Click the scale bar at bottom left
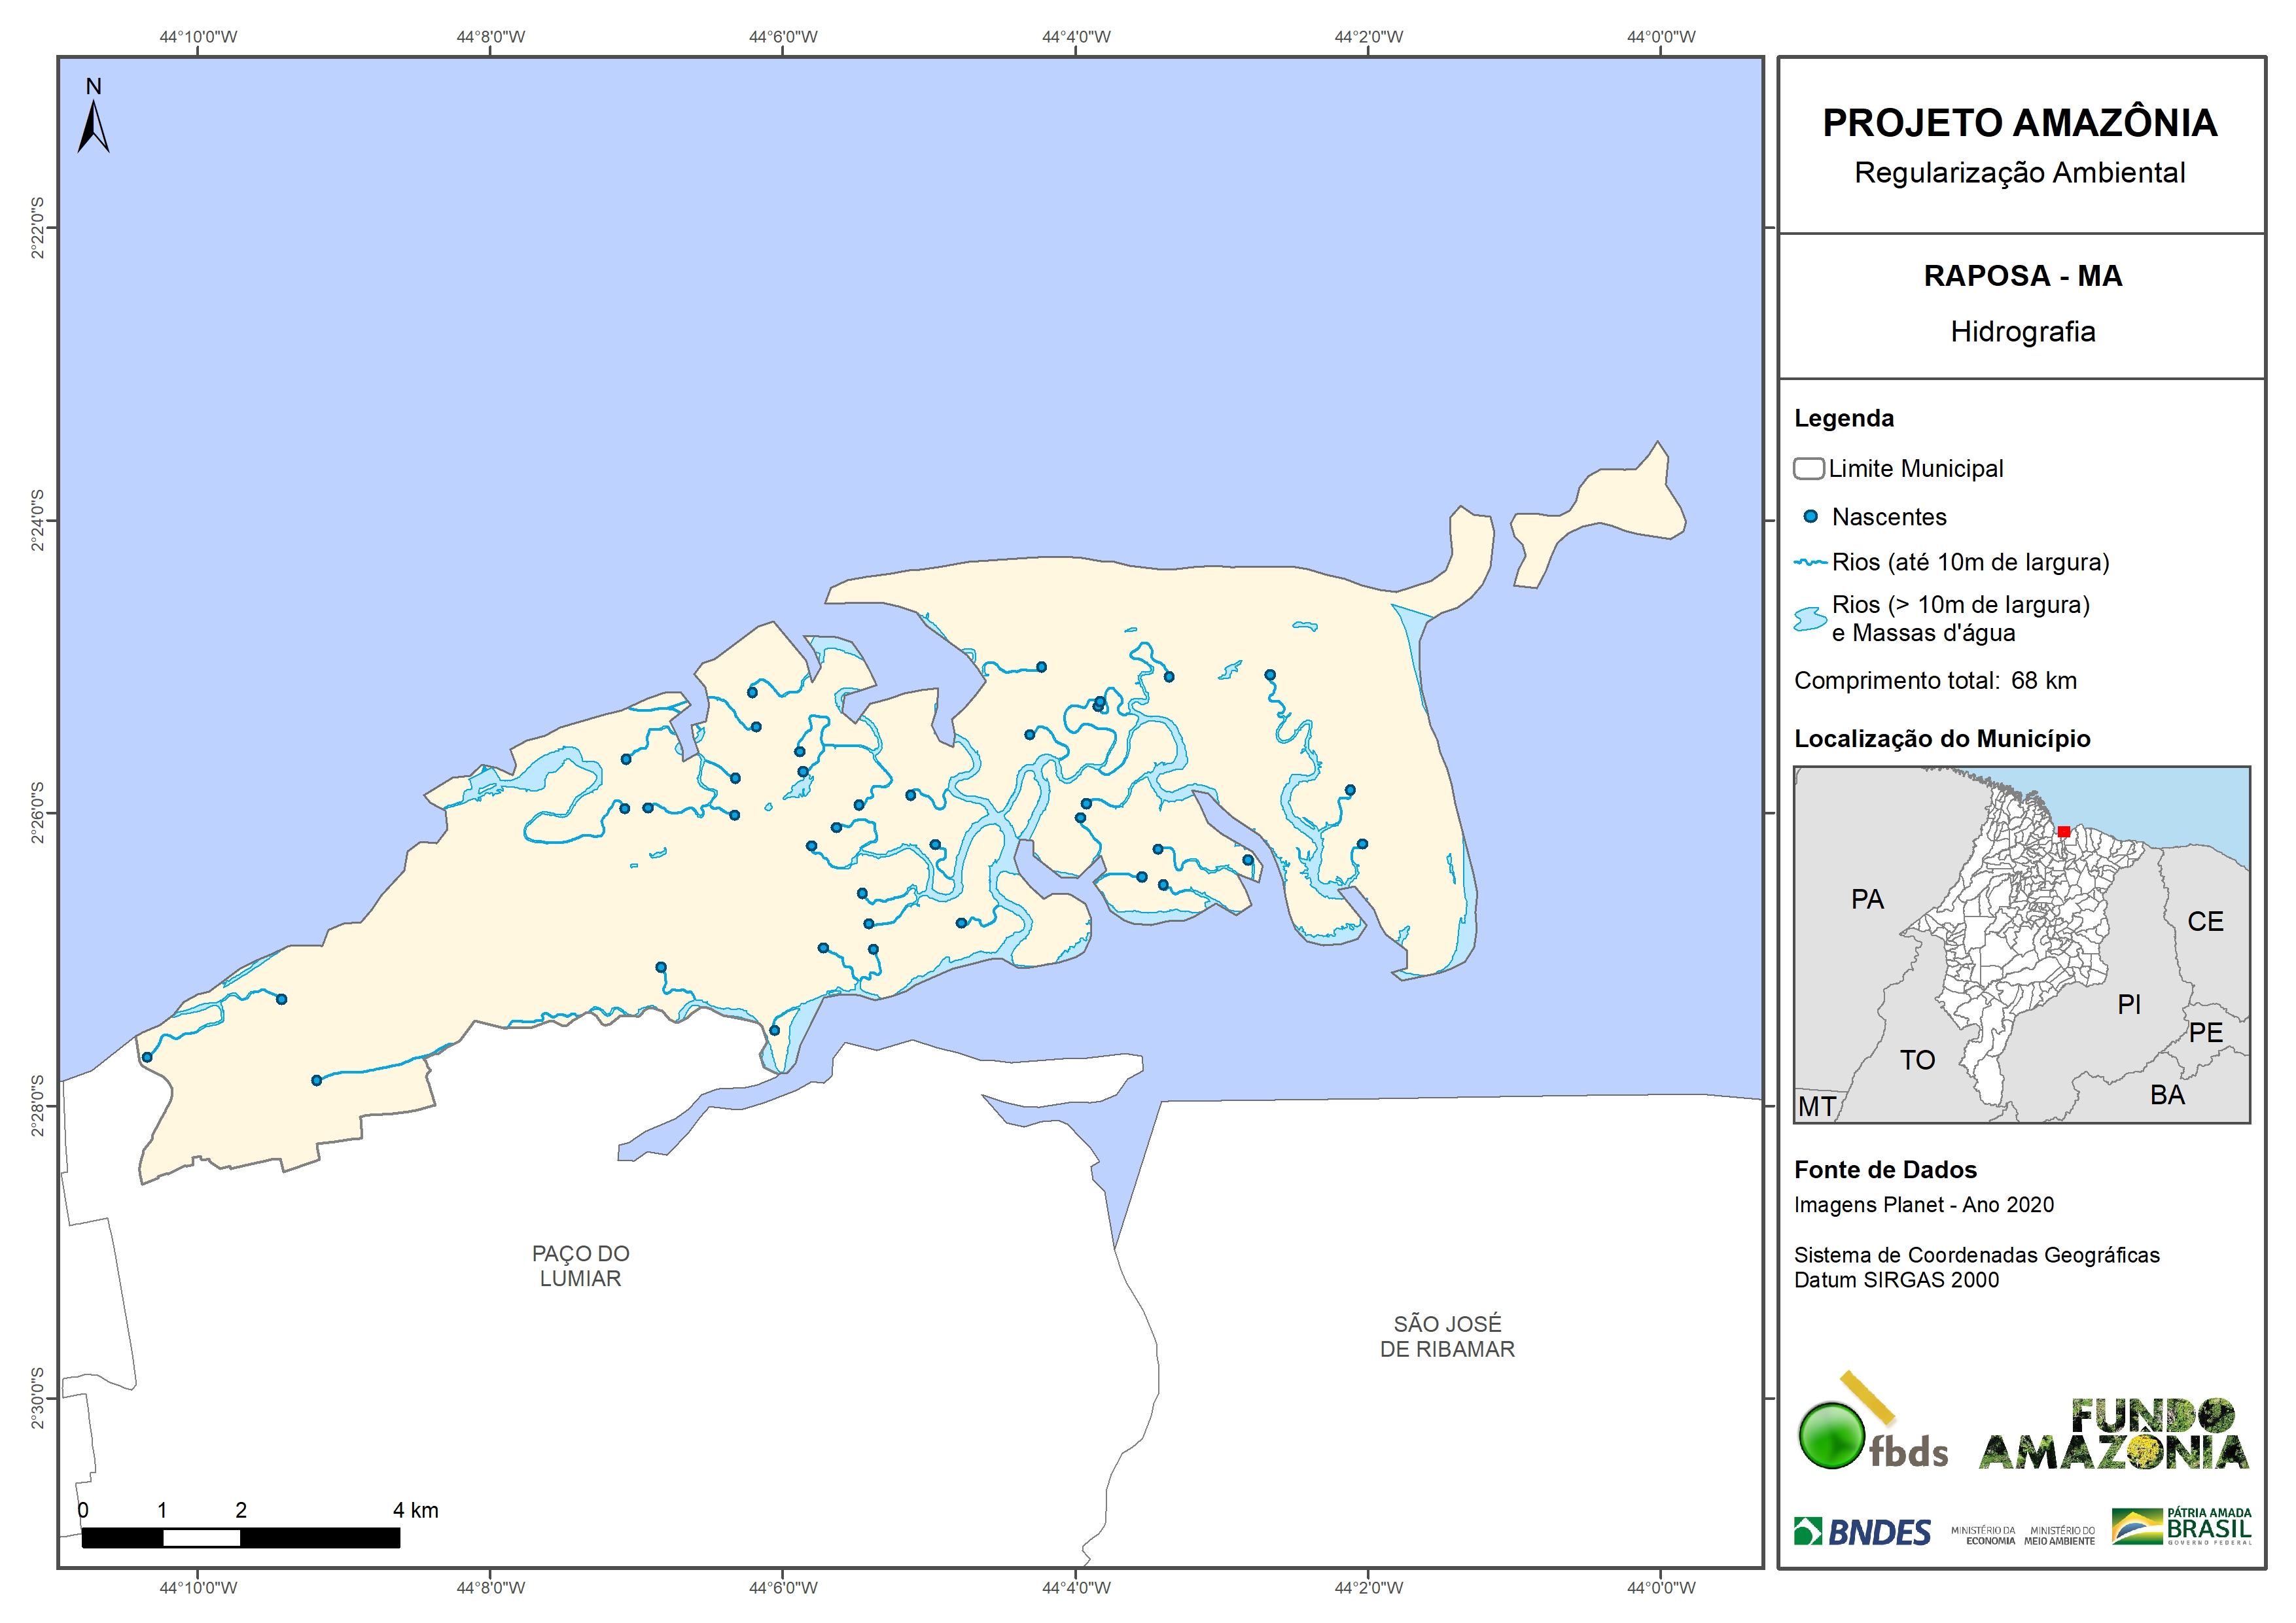2296x1623 pixels. [x=240, y=1538]
